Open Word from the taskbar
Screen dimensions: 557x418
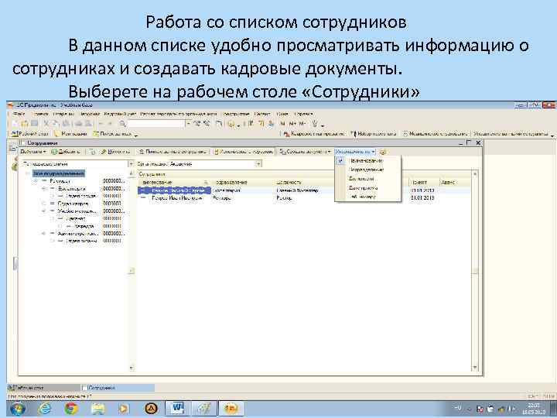(176, 408)
